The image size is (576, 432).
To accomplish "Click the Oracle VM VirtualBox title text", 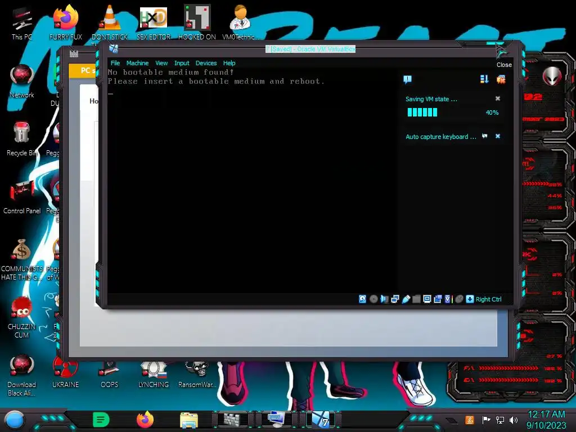I will tap(310, 49).
